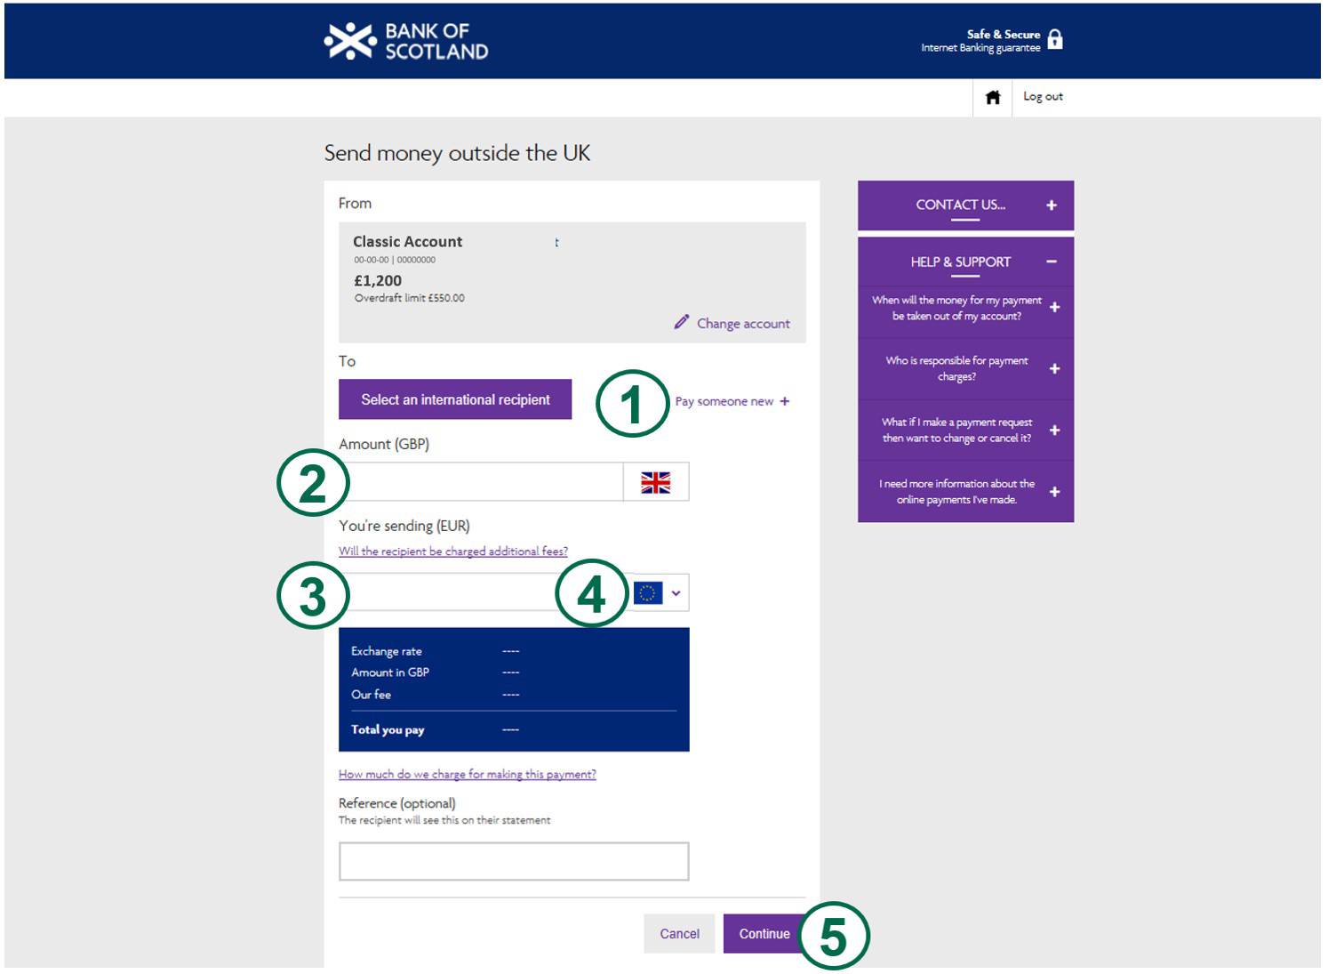
Task: Click the EU flag currency icon
Action: click(648, 592)
